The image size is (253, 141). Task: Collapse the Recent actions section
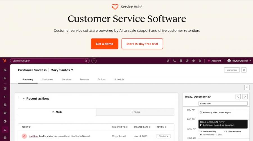[x=24, y=98]
